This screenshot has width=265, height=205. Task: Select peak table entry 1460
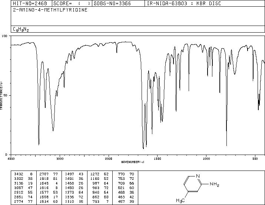pyautogui.click(x=69, y=188)
